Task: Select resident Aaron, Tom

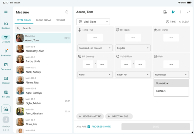Action: 43,38
